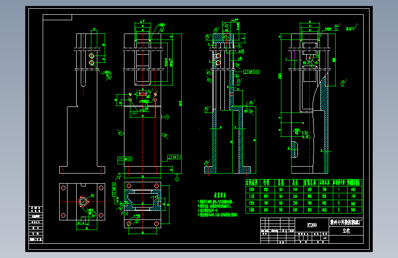Click datum circle B beside the front view
The width and height of the screenshot is (398, 258).
(x=167, y=117)
